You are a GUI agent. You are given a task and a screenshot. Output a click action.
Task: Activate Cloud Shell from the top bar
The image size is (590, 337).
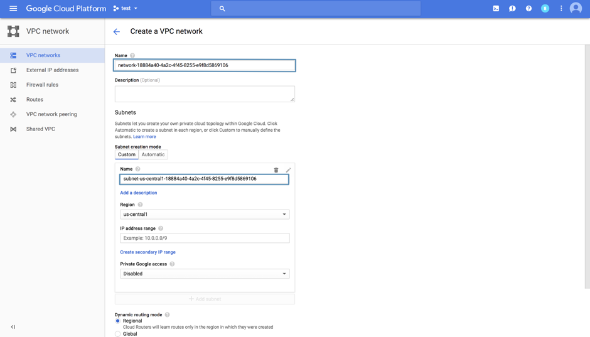(496, 9)
